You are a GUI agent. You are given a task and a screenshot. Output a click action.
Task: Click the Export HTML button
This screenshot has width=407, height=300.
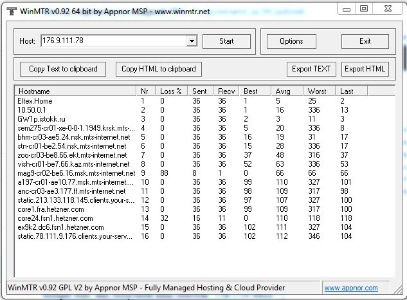[x=365, y=69]
